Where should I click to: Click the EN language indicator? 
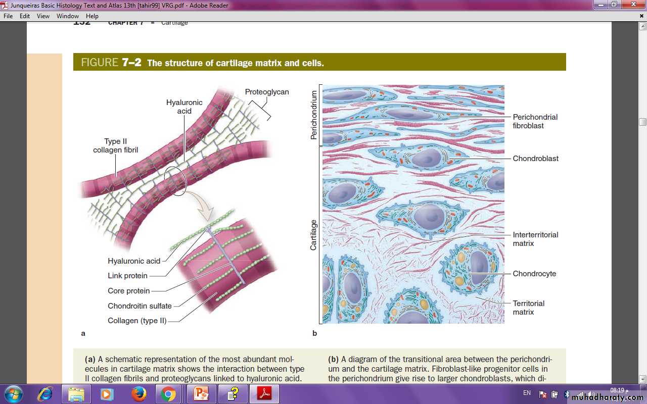(527, 393)
